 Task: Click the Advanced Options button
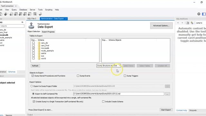(x=161, y=26)
